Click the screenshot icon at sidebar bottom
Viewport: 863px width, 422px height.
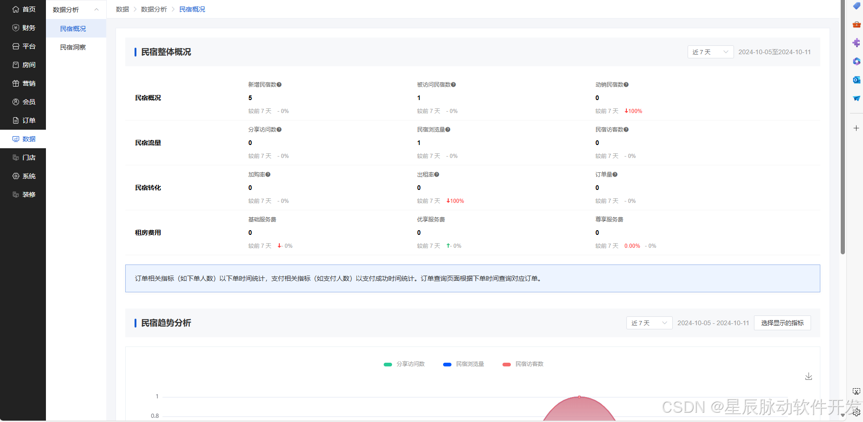857,392
